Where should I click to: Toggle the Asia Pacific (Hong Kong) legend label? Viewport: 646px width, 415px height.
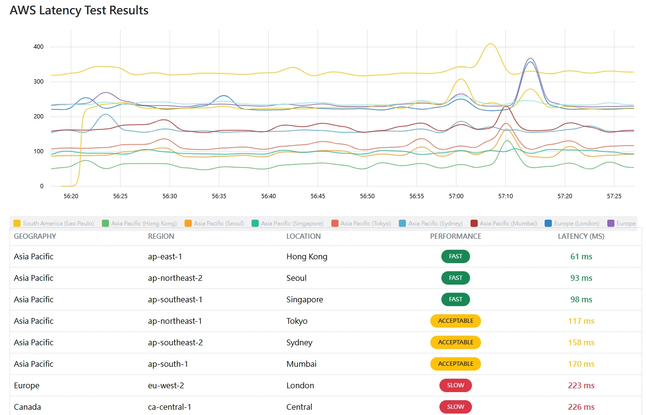pyautogui.click(x=143, y=223)
